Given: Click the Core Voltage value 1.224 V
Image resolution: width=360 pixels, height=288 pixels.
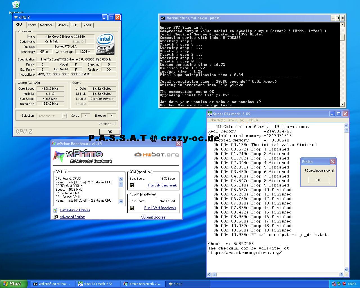Looking at the screenshot, I should [x=85, y=52].
